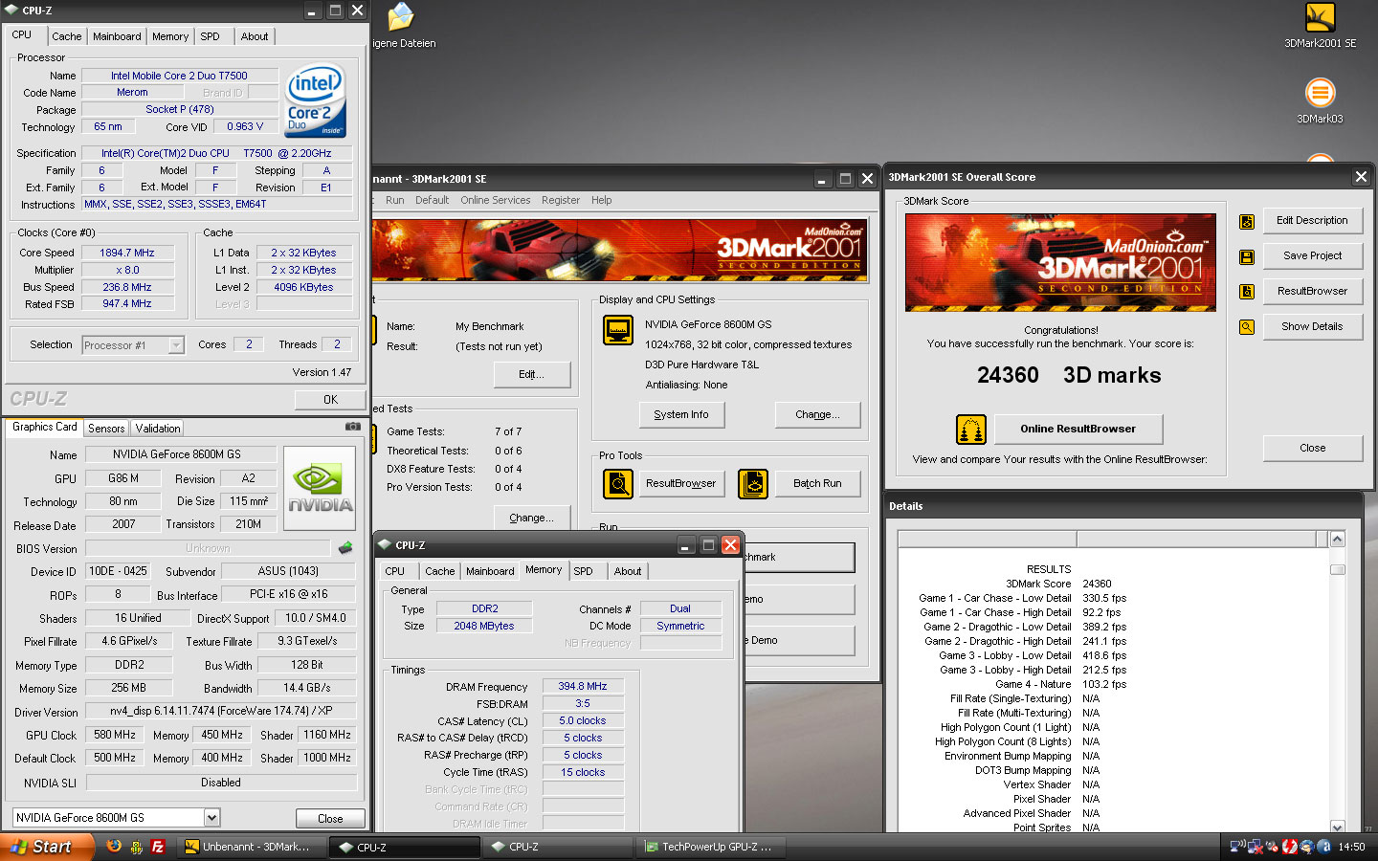Click the Core Speed value 1894.7 MHz

click(127, 254)
